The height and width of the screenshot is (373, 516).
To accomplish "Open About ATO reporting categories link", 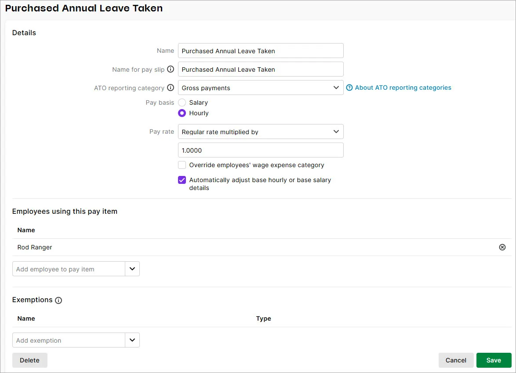I will pos(403,88).
